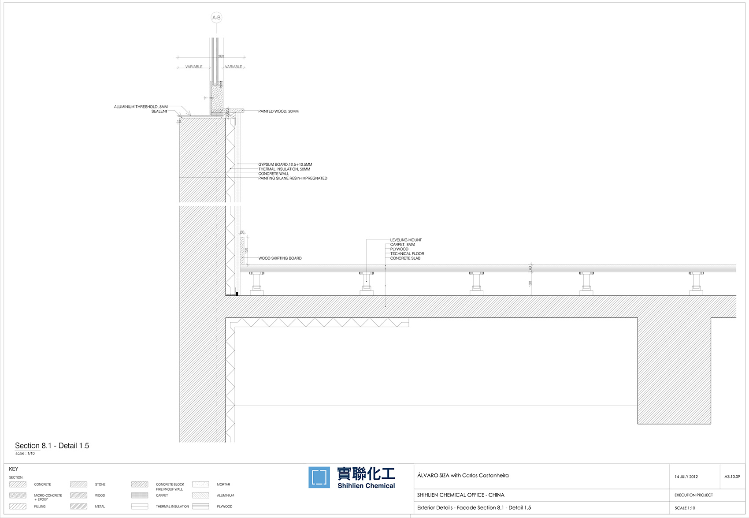The image size is (749, 518).
Task: Click the 'MICRO-CONCRETE + EPOXY' legend label
Action: tap(48, 497)
